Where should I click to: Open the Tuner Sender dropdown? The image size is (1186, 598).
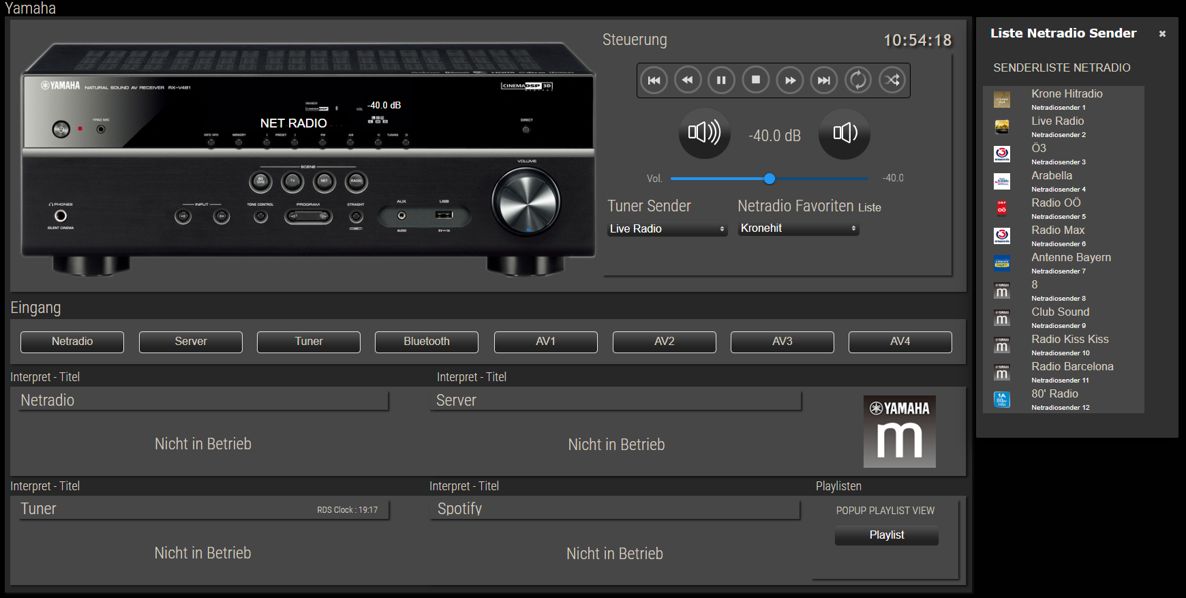(x=667, y=229)
